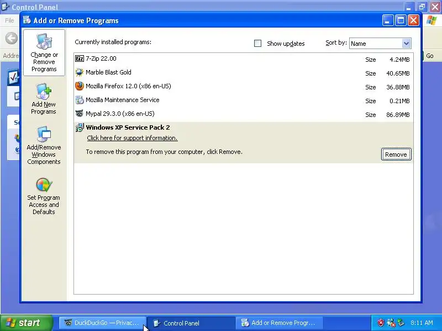Maximize the Add or Remove Programs window

click(x=401, y=20)
